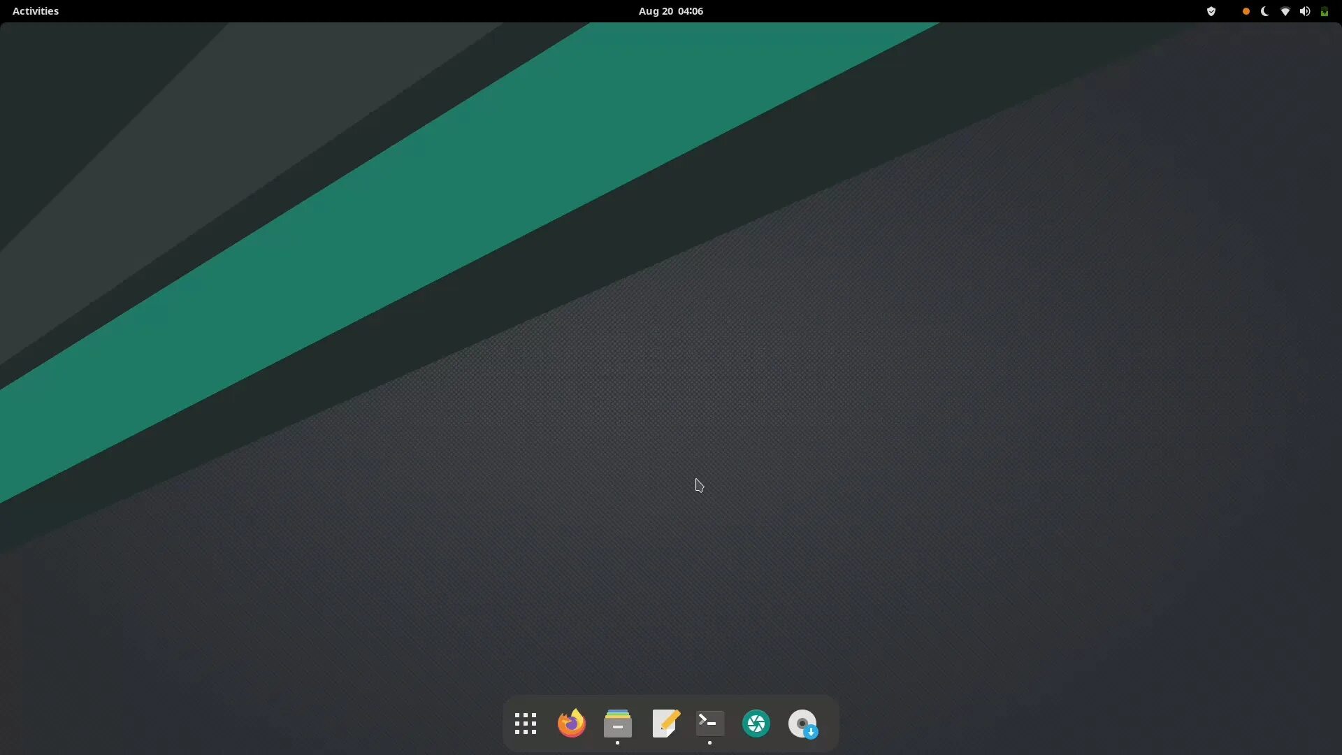Click the 04:06 time in top bar

point(691,11)
